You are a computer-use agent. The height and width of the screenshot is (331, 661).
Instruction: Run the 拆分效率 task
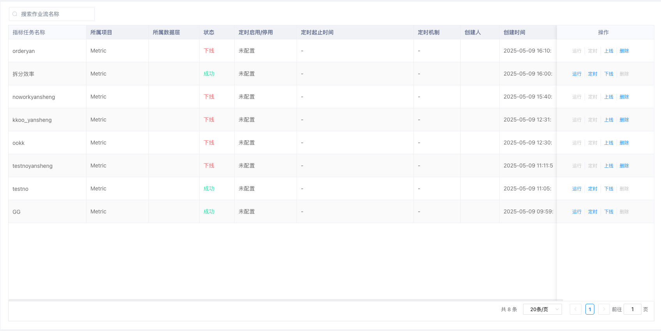click(x=577, y=74)
